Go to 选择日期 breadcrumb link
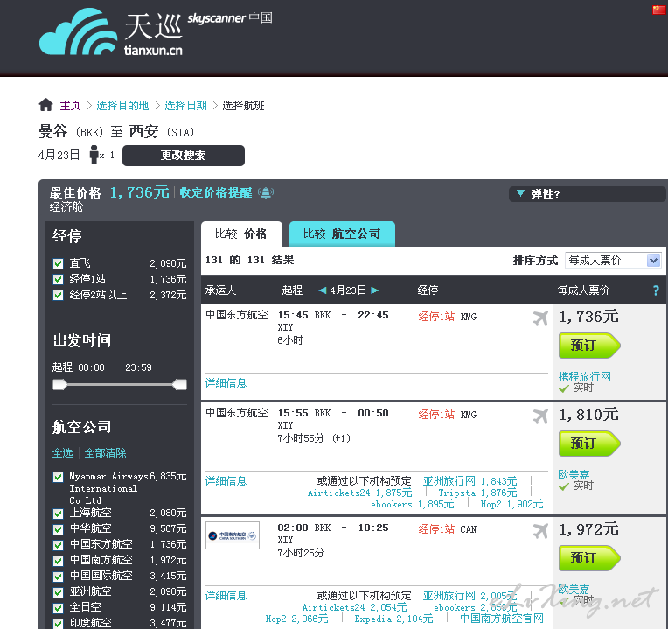 [185, 105]
